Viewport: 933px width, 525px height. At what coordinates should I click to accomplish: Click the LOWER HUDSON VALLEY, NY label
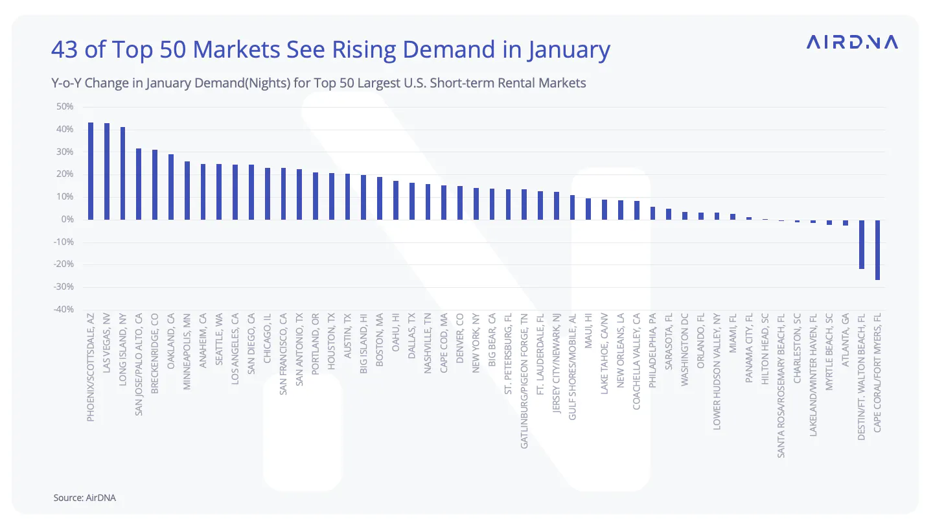[x=717, y=372]
